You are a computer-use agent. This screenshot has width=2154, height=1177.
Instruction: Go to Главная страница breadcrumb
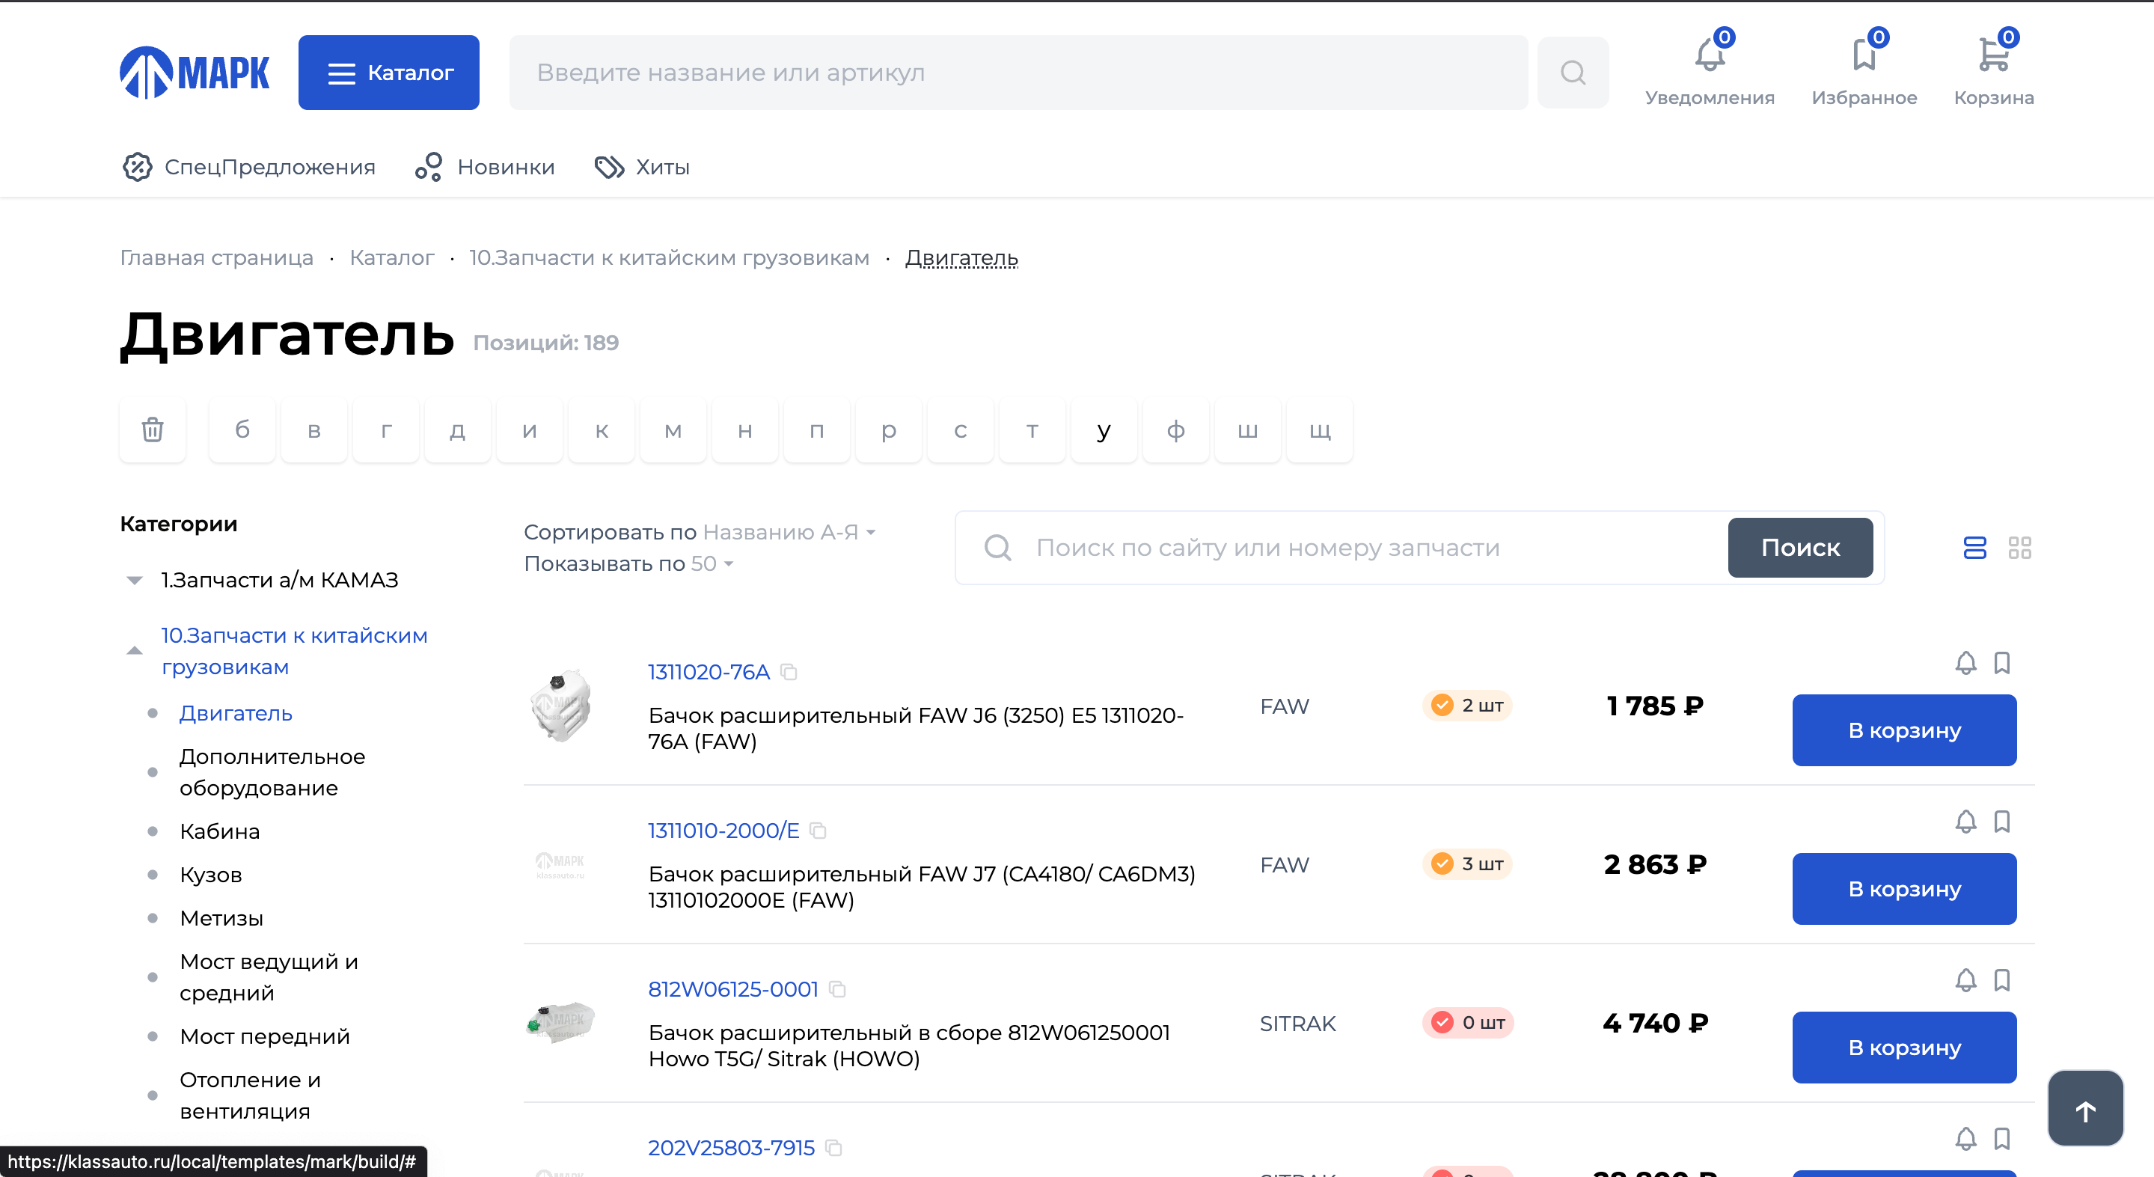pos(216,257)
